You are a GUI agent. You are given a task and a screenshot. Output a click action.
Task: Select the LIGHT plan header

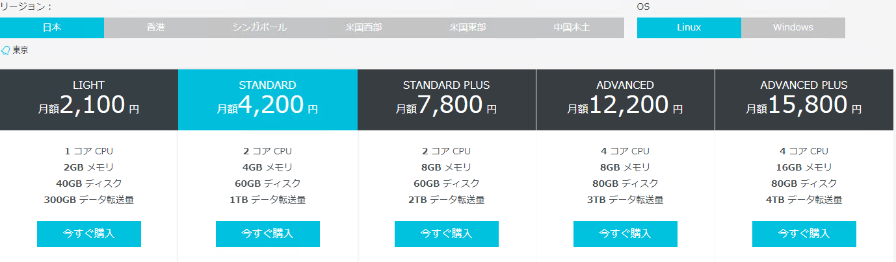tap(89, 100)
